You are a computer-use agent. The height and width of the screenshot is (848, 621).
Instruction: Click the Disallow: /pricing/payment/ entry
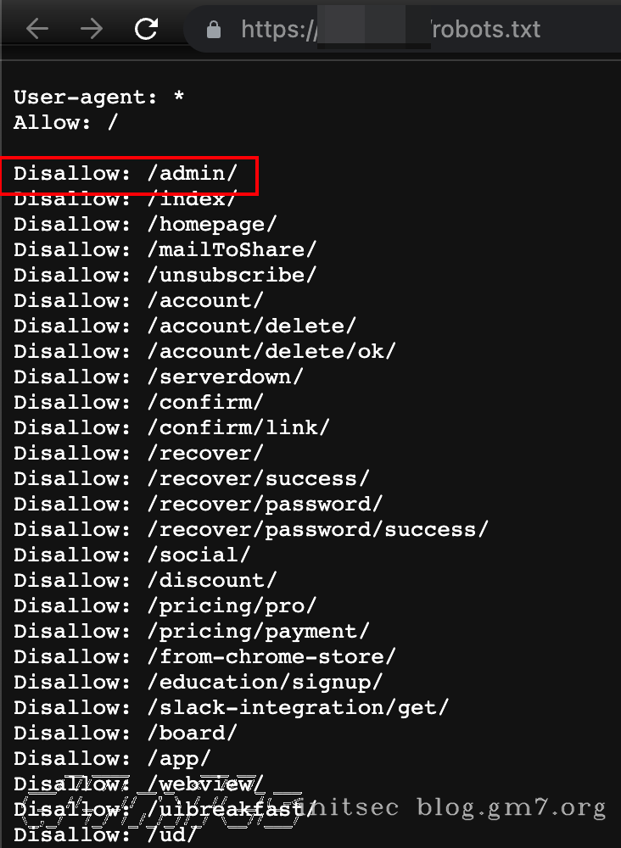click(191, 632)
